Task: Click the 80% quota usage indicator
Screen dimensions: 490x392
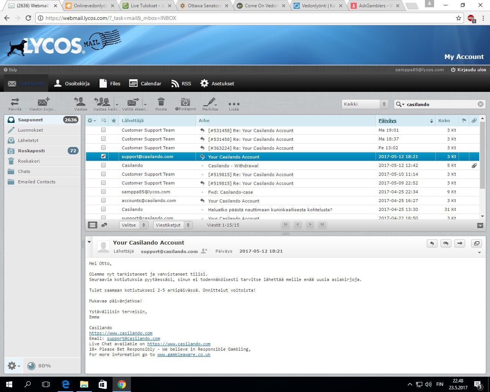Action: click(39, 366)
